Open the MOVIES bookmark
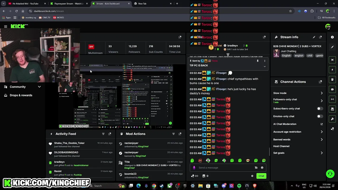The image size is (338, 190). (58, 18)
